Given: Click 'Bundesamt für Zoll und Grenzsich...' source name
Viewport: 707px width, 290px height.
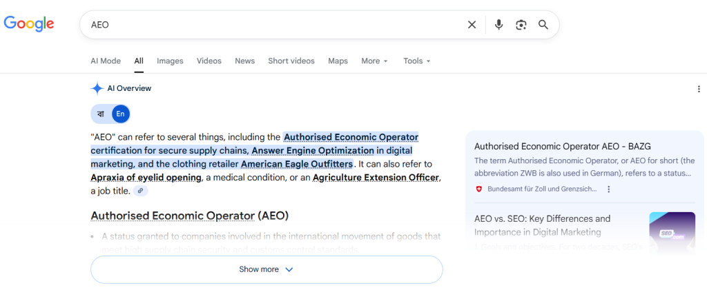Looking at the screenshot, I should (542, 189).
